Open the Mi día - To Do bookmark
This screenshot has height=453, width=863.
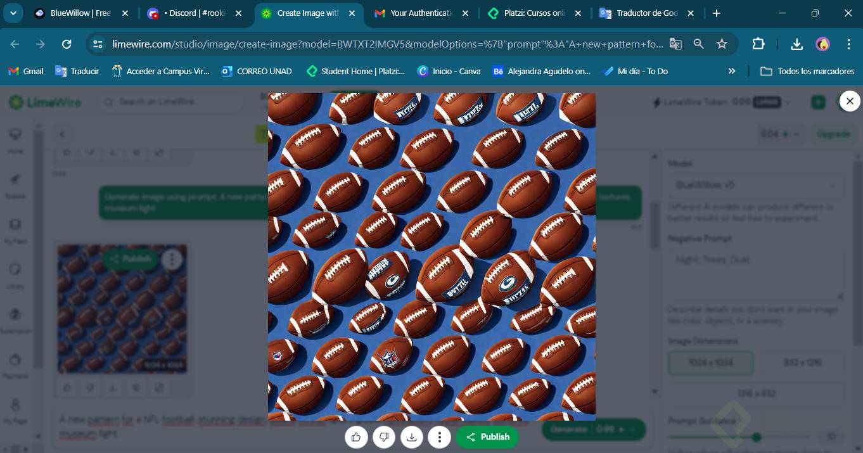pyautogui.click(x=636, y=71)
